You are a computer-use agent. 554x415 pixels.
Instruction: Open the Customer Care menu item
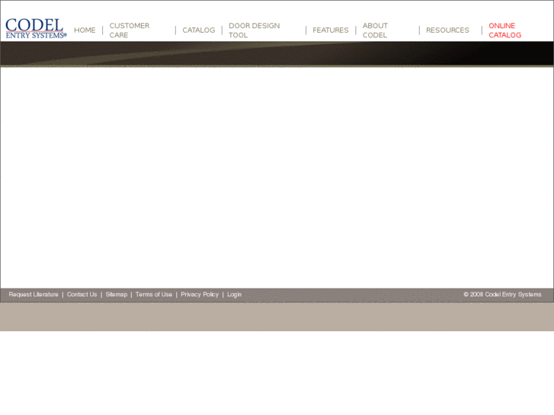coord(130,30)
